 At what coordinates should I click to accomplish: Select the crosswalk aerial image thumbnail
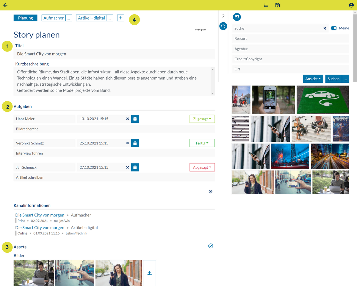click(x=240, y=129)
